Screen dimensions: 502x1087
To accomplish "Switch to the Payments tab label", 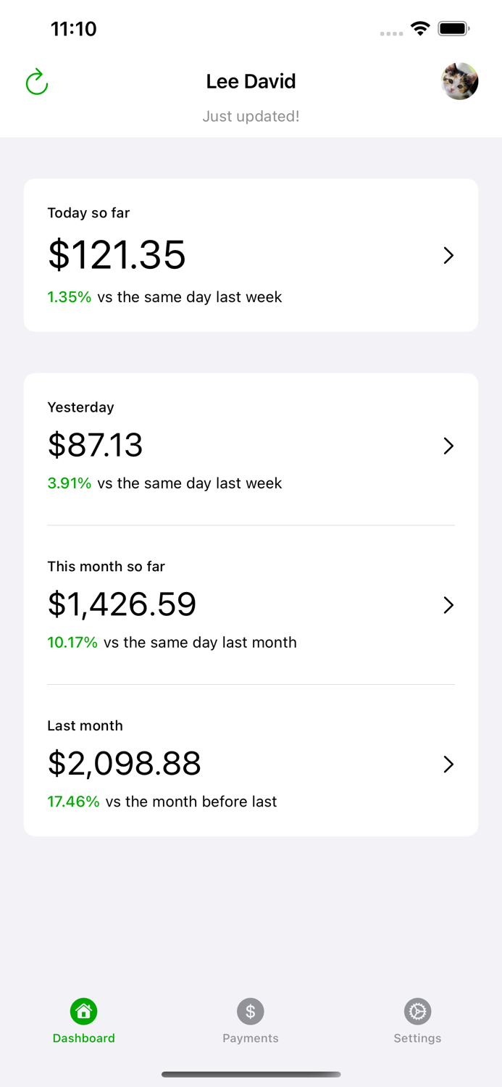I will [251, 1038].
